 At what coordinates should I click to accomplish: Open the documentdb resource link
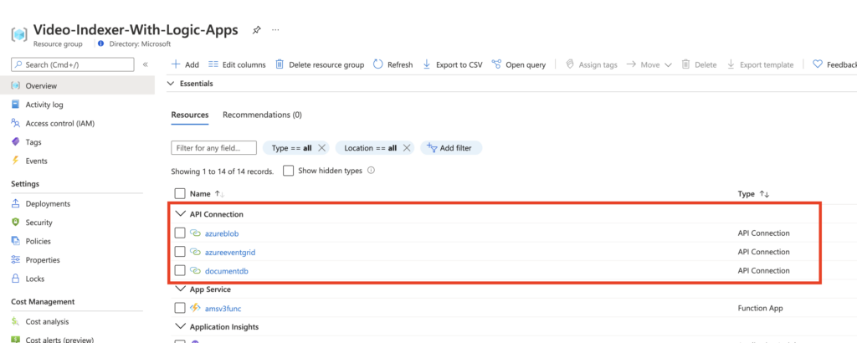pyautogui.click(x=227, y=270)
